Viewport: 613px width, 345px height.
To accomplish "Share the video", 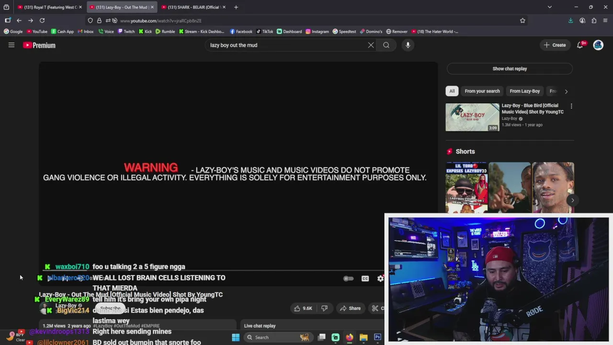I will coord(350,309).
